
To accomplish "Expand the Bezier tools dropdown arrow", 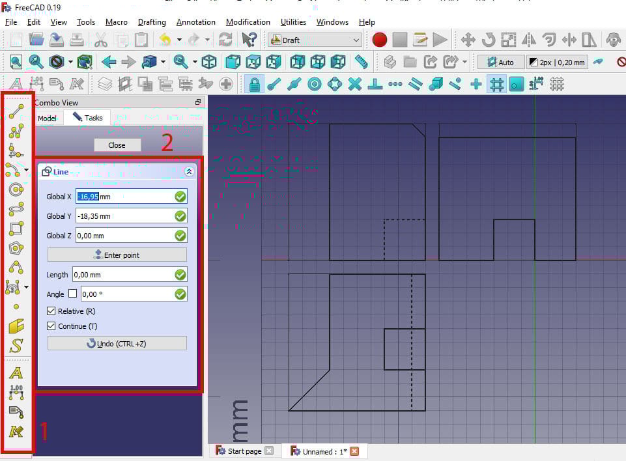I will tap(26, 287).
